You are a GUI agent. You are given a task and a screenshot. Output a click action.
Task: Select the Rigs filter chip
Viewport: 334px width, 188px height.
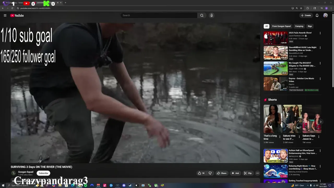click(310, 26)
